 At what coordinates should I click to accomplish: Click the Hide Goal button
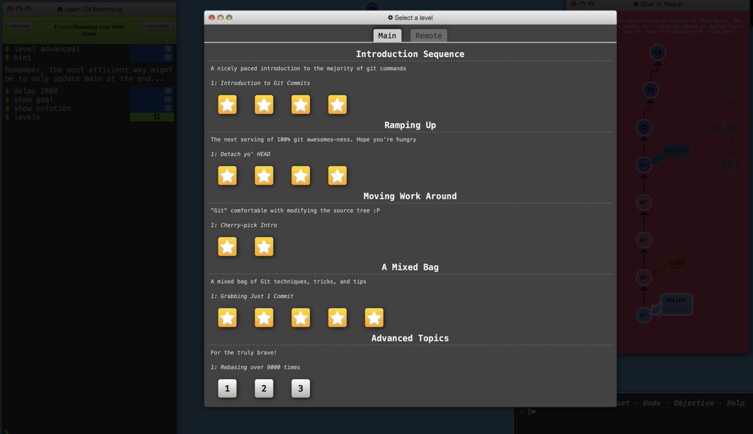(19, 26)
